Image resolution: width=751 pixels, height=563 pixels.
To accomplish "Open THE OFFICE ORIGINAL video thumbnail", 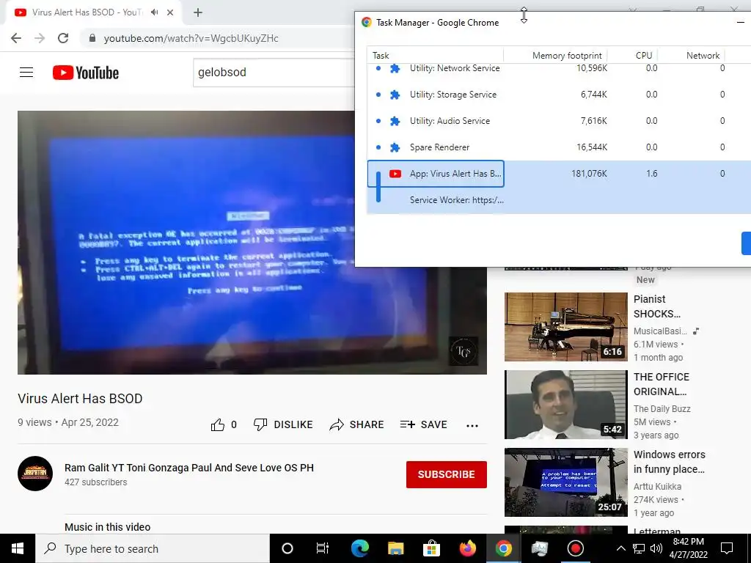I will pos(565,405).
